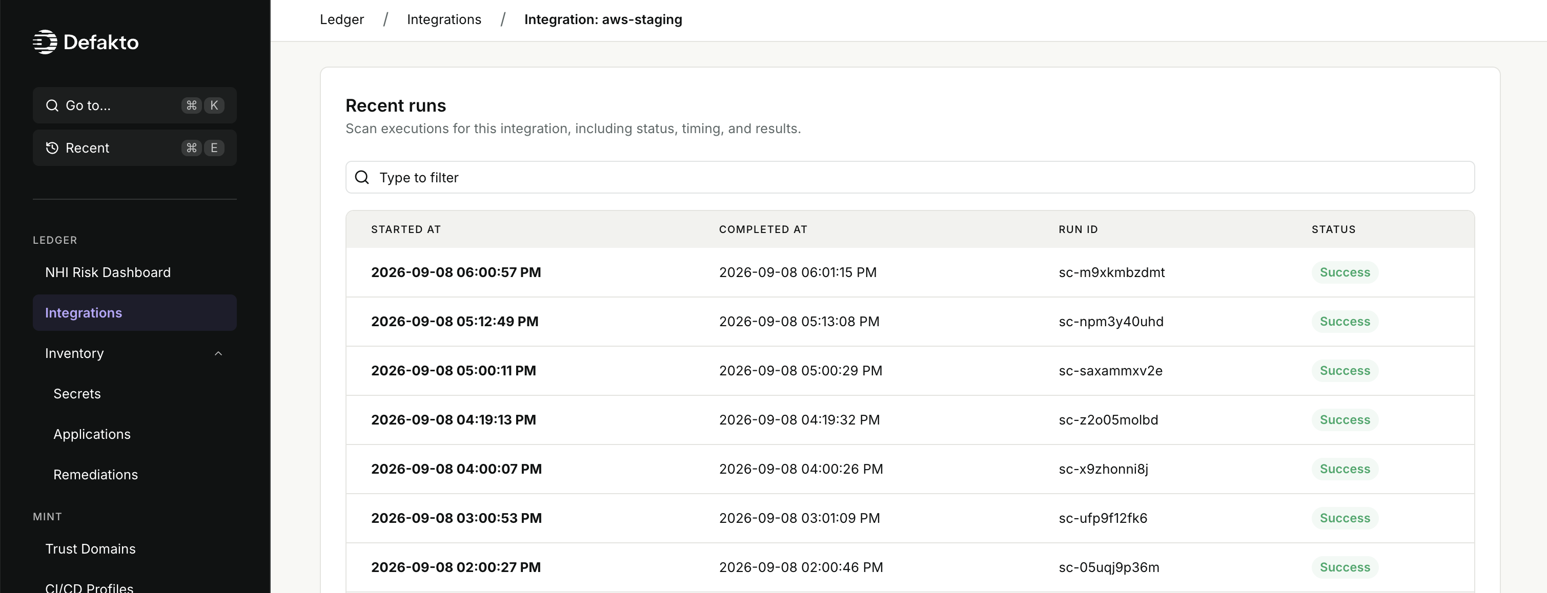Click completed time 03:01:09 PM
1547x593 pixels.
point(799,519)
